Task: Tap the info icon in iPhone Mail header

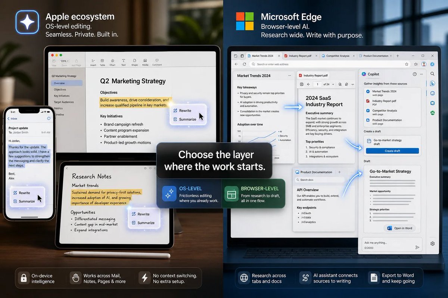Action: (x=49, y=118)
